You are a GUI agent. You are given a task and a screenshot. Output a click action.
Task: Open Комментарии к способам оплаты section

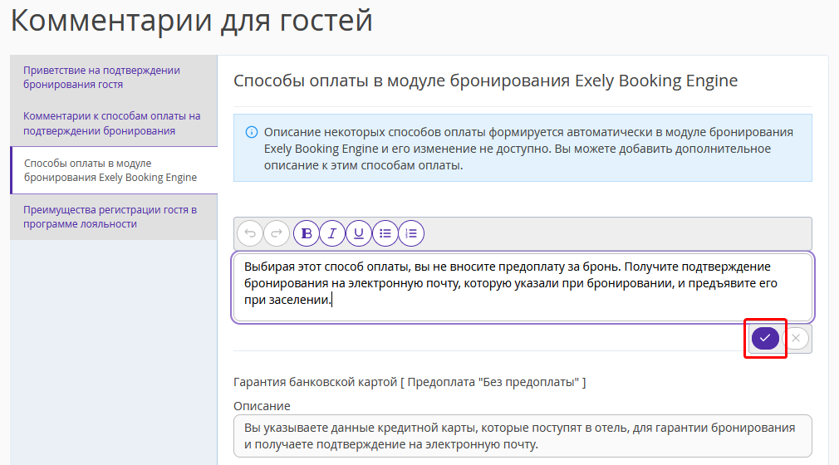tap(114, 124)
